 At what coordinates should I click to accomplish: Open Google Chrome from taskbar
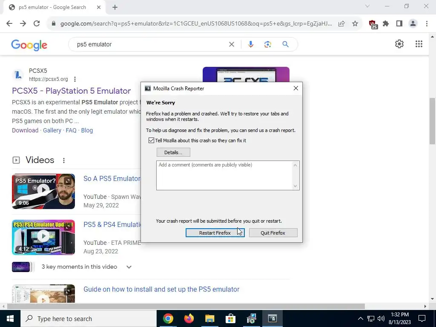(168, 318)
